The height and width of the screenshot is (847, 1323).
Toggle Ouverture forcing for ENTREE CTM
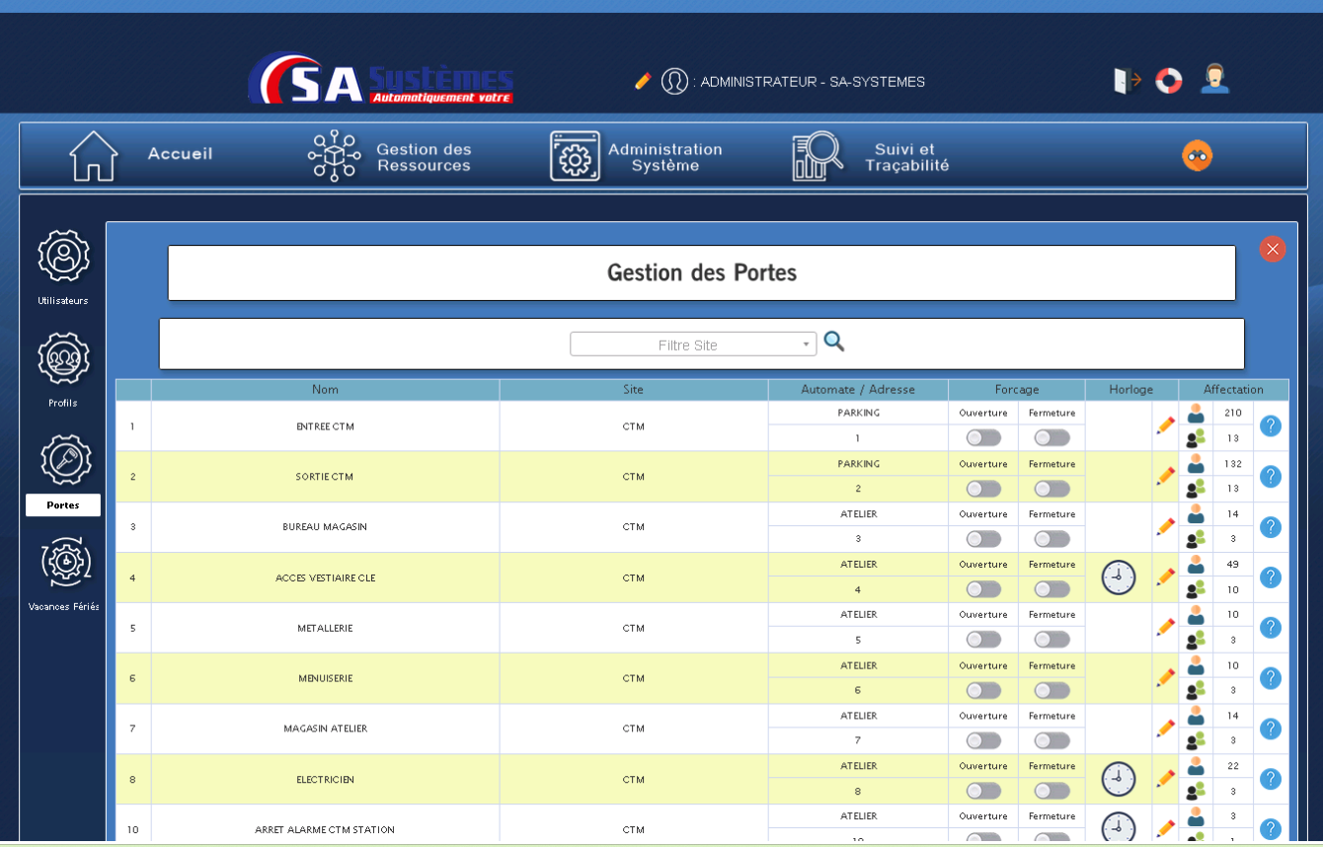[983, 438]
